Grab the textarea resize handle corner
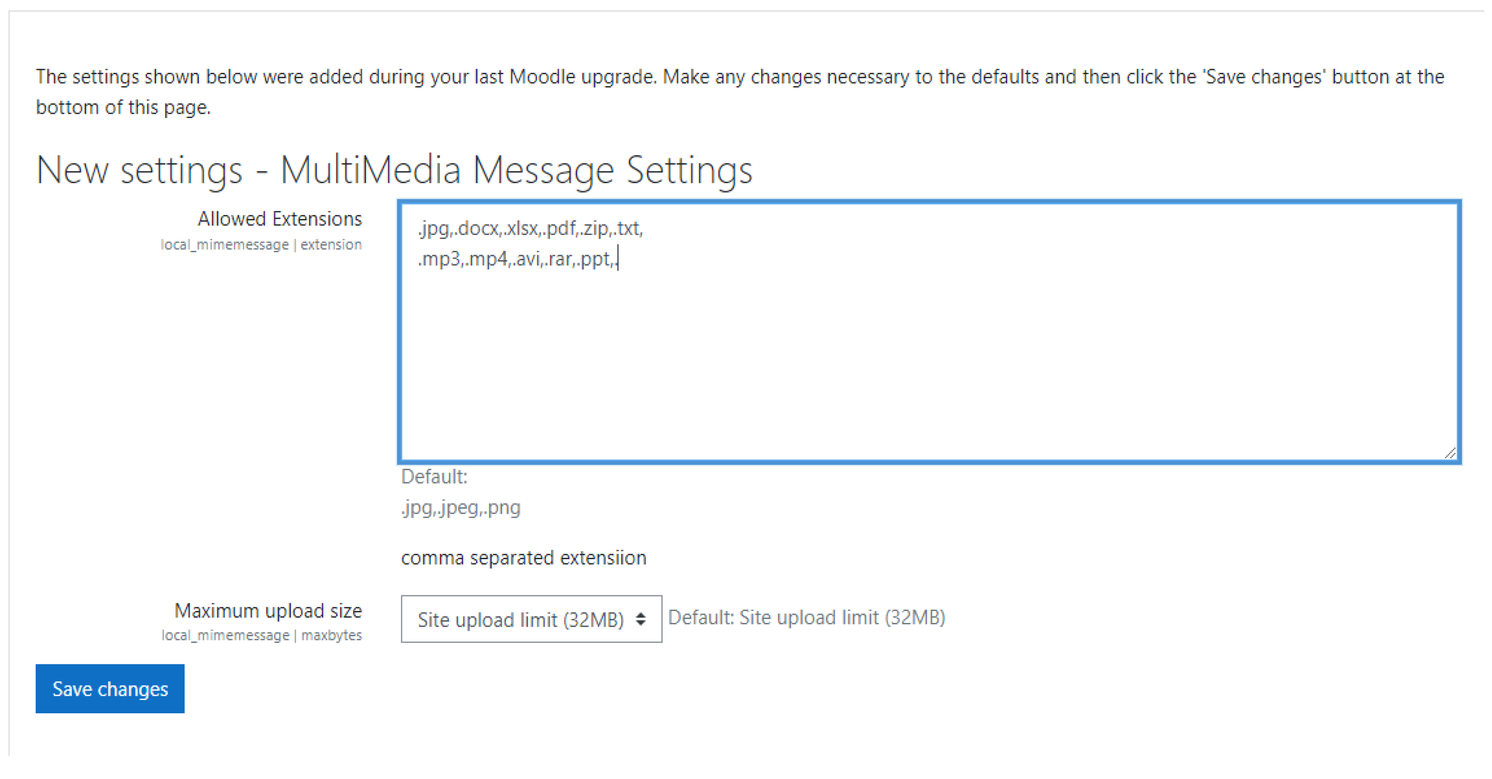 click(x=1450, y=453)
